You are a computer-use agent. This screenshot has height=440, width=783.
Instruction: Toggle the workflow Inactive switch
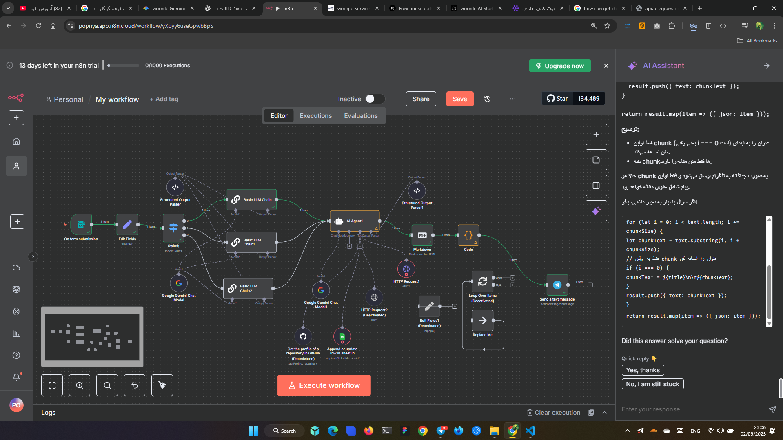[x=375, y=99]
